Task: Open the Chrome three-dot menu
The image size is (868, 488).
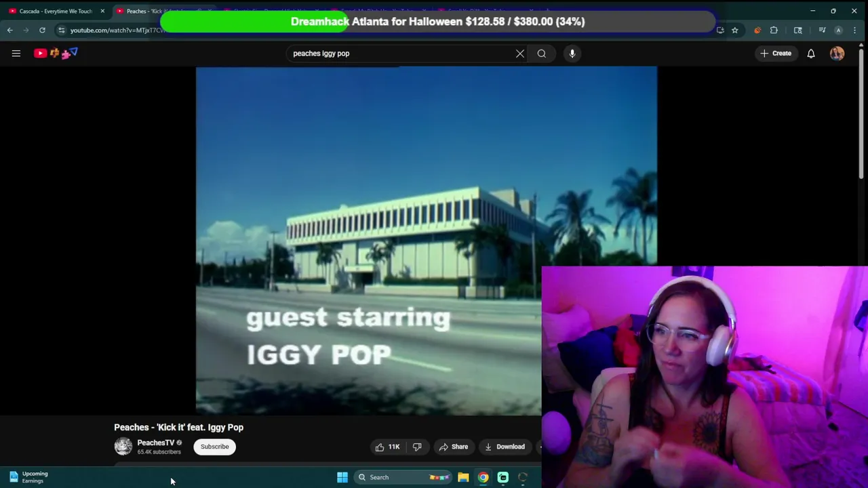Action: 854,30
